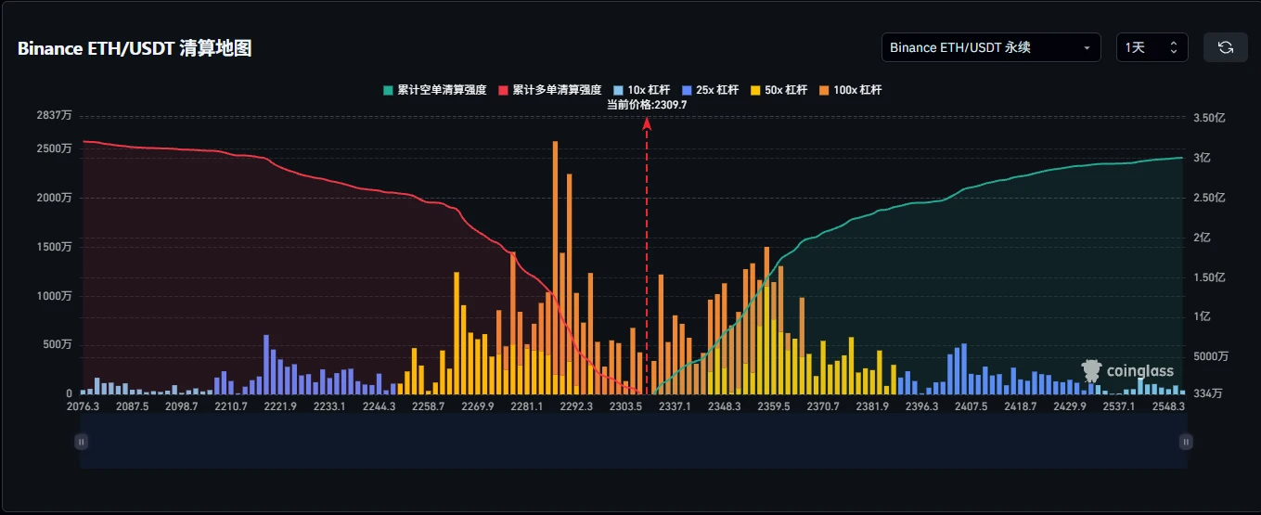The image size is (1261, 515).
Task: Click the x-axis label 2407.5
Action: 971,406
